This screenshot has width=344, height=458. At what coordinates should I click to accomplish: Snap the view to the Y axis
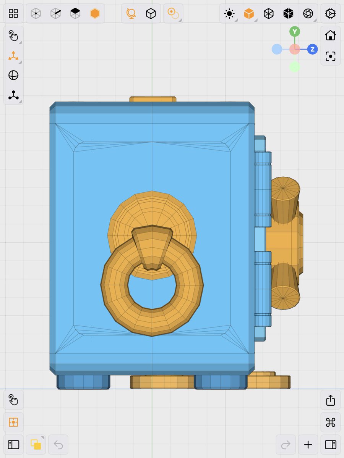coord(294,31)
